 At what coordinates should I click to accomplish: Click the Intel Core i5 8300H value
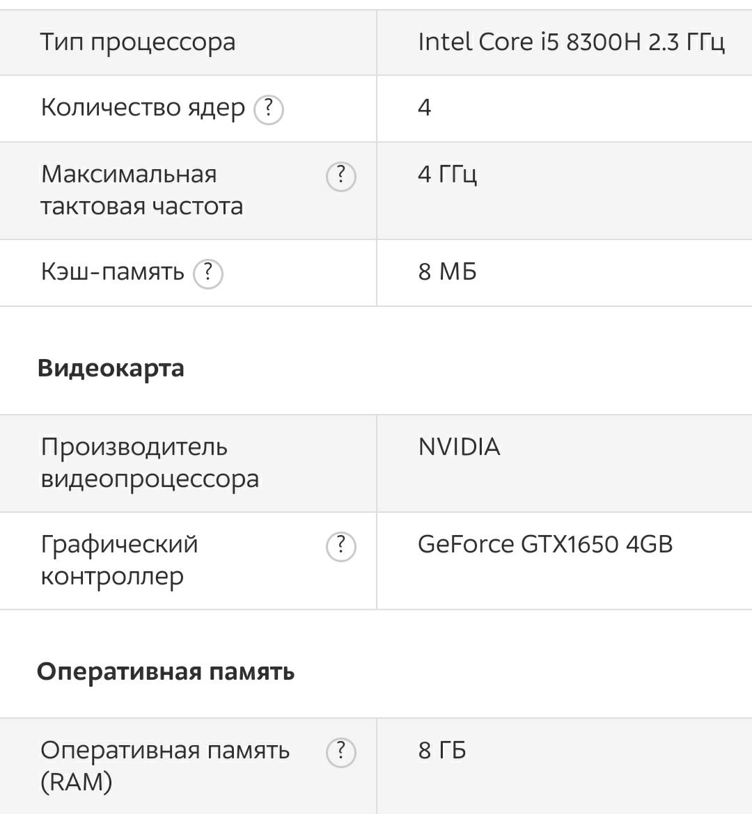[x=571, y=42]
